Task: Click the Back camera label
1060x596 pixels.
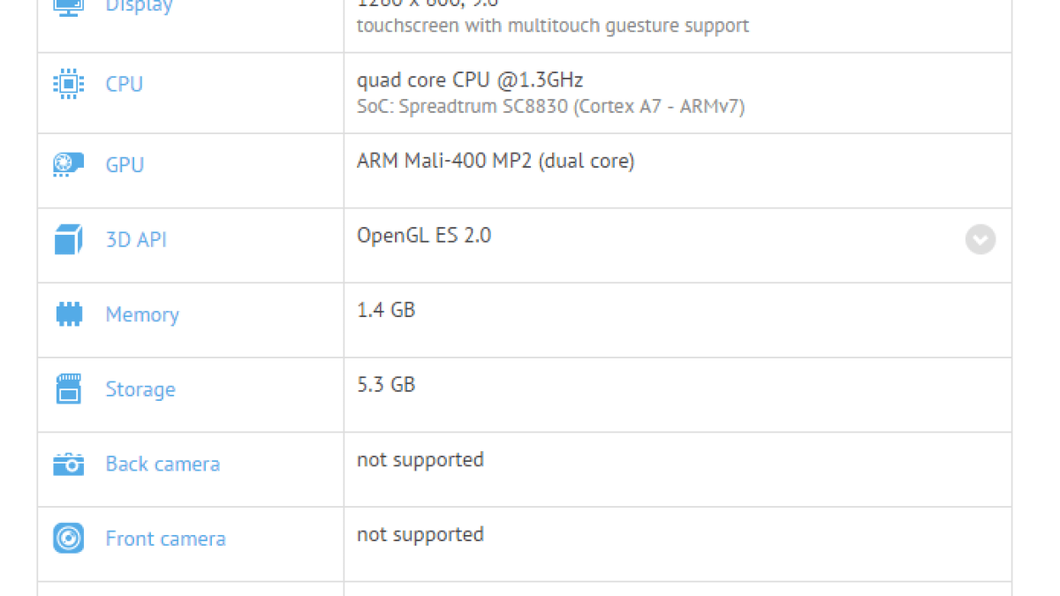Action: coord(163,464)
